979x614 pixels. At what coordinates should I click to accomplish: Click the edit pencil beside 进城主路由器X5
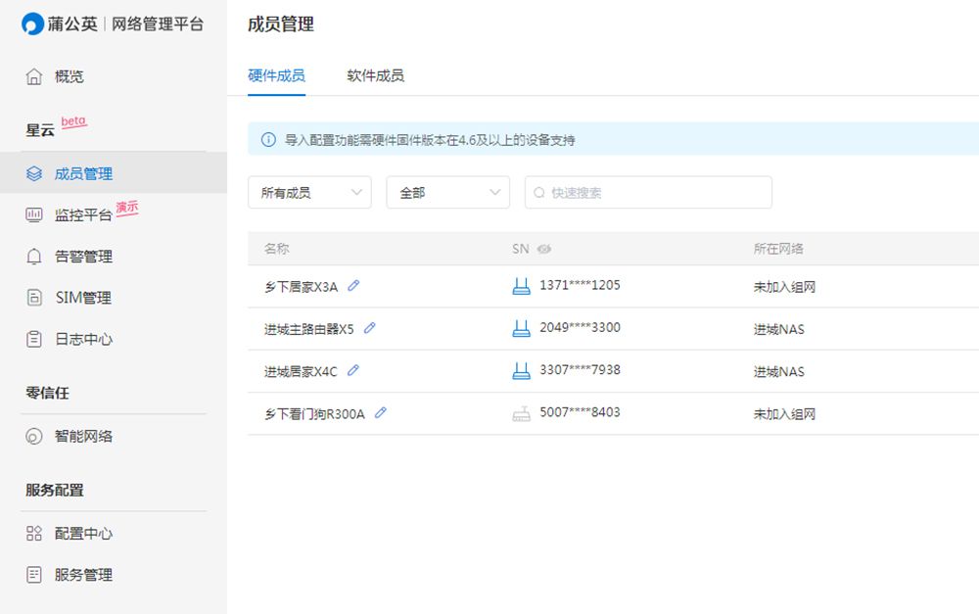tap(370, 328)
